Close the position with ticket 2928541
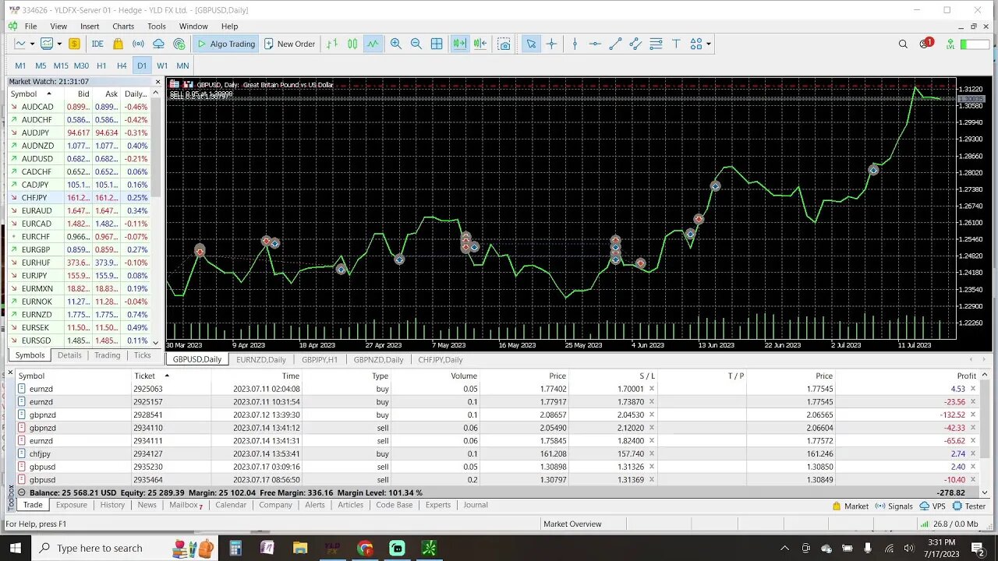 click(x=972, y=415)
